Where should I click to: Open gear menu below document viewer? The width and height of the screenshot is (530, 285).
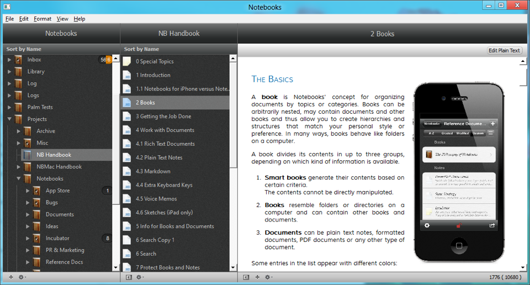coord(268,277)
